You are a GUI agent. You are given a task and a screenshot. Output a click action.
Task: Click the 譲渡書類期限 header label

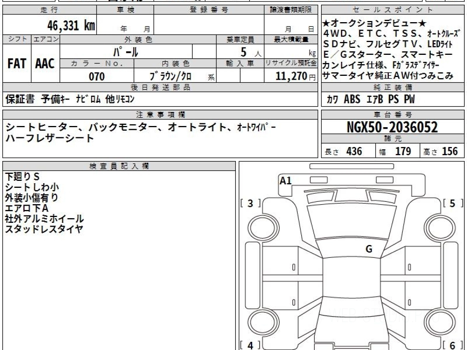[291, 10]
